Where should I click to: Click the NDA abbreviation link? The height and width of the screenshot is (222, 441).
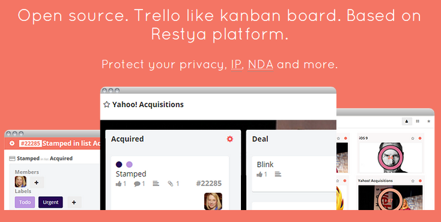point(260,65)
